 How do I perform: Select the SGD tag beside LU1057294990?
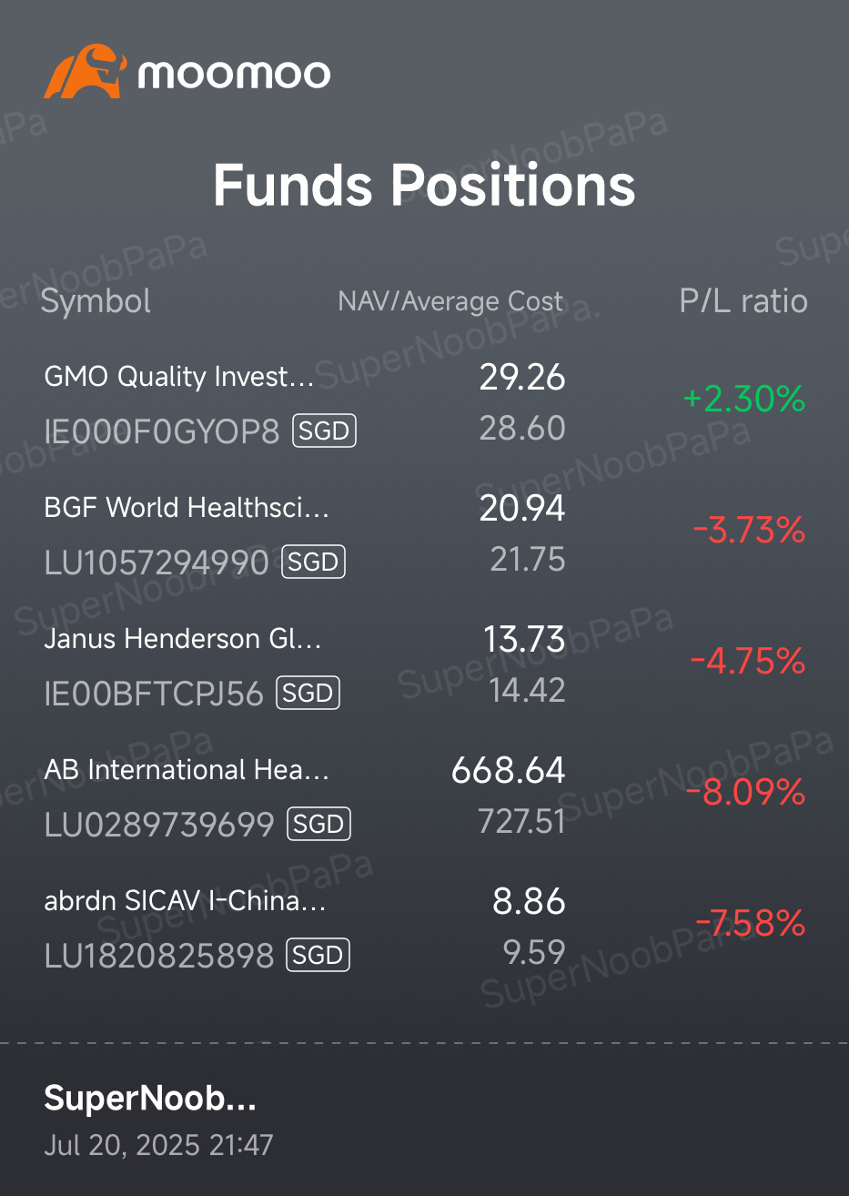click(314, 562)
